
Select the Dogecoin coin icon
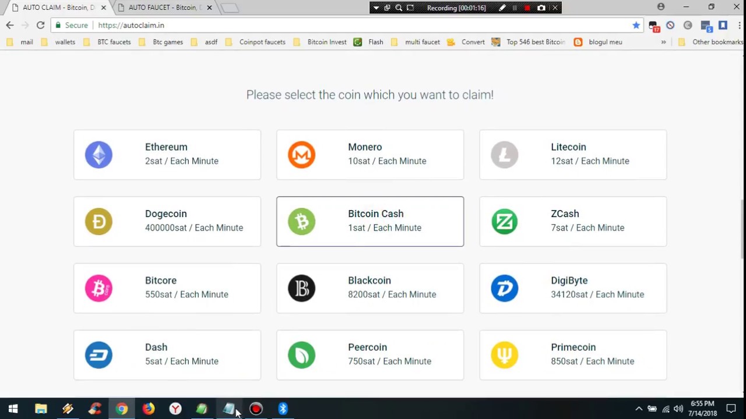click(98, 222)
